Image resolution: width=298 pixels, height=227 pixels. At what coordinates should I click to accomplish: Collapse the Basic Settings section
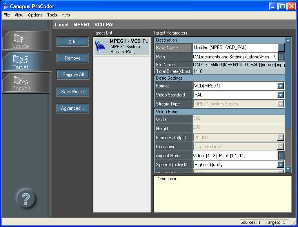pos(219,78)
